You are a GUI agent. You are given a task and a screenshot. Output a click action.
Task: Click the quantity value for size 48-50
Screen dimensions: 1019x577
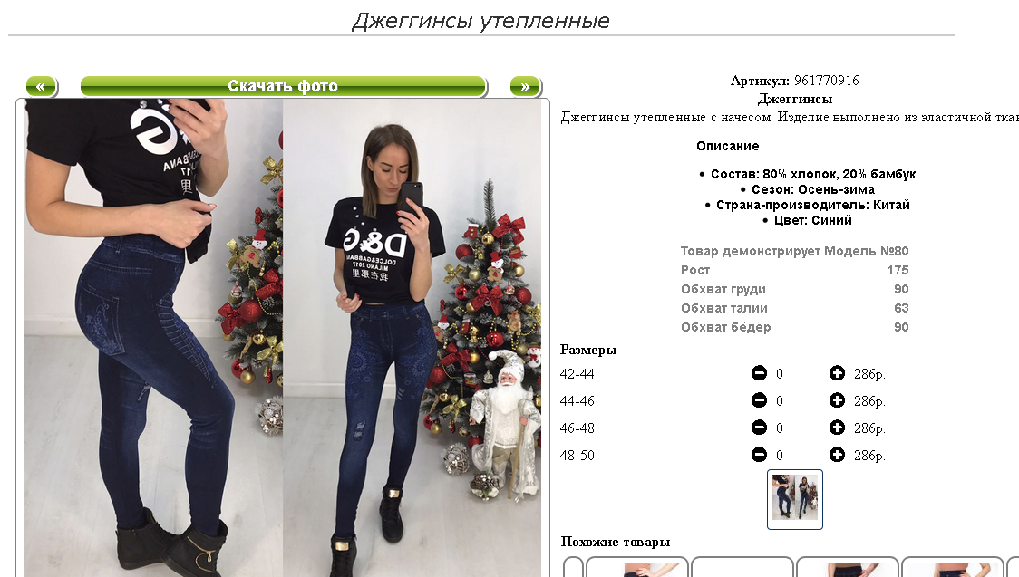pos(779,456)
